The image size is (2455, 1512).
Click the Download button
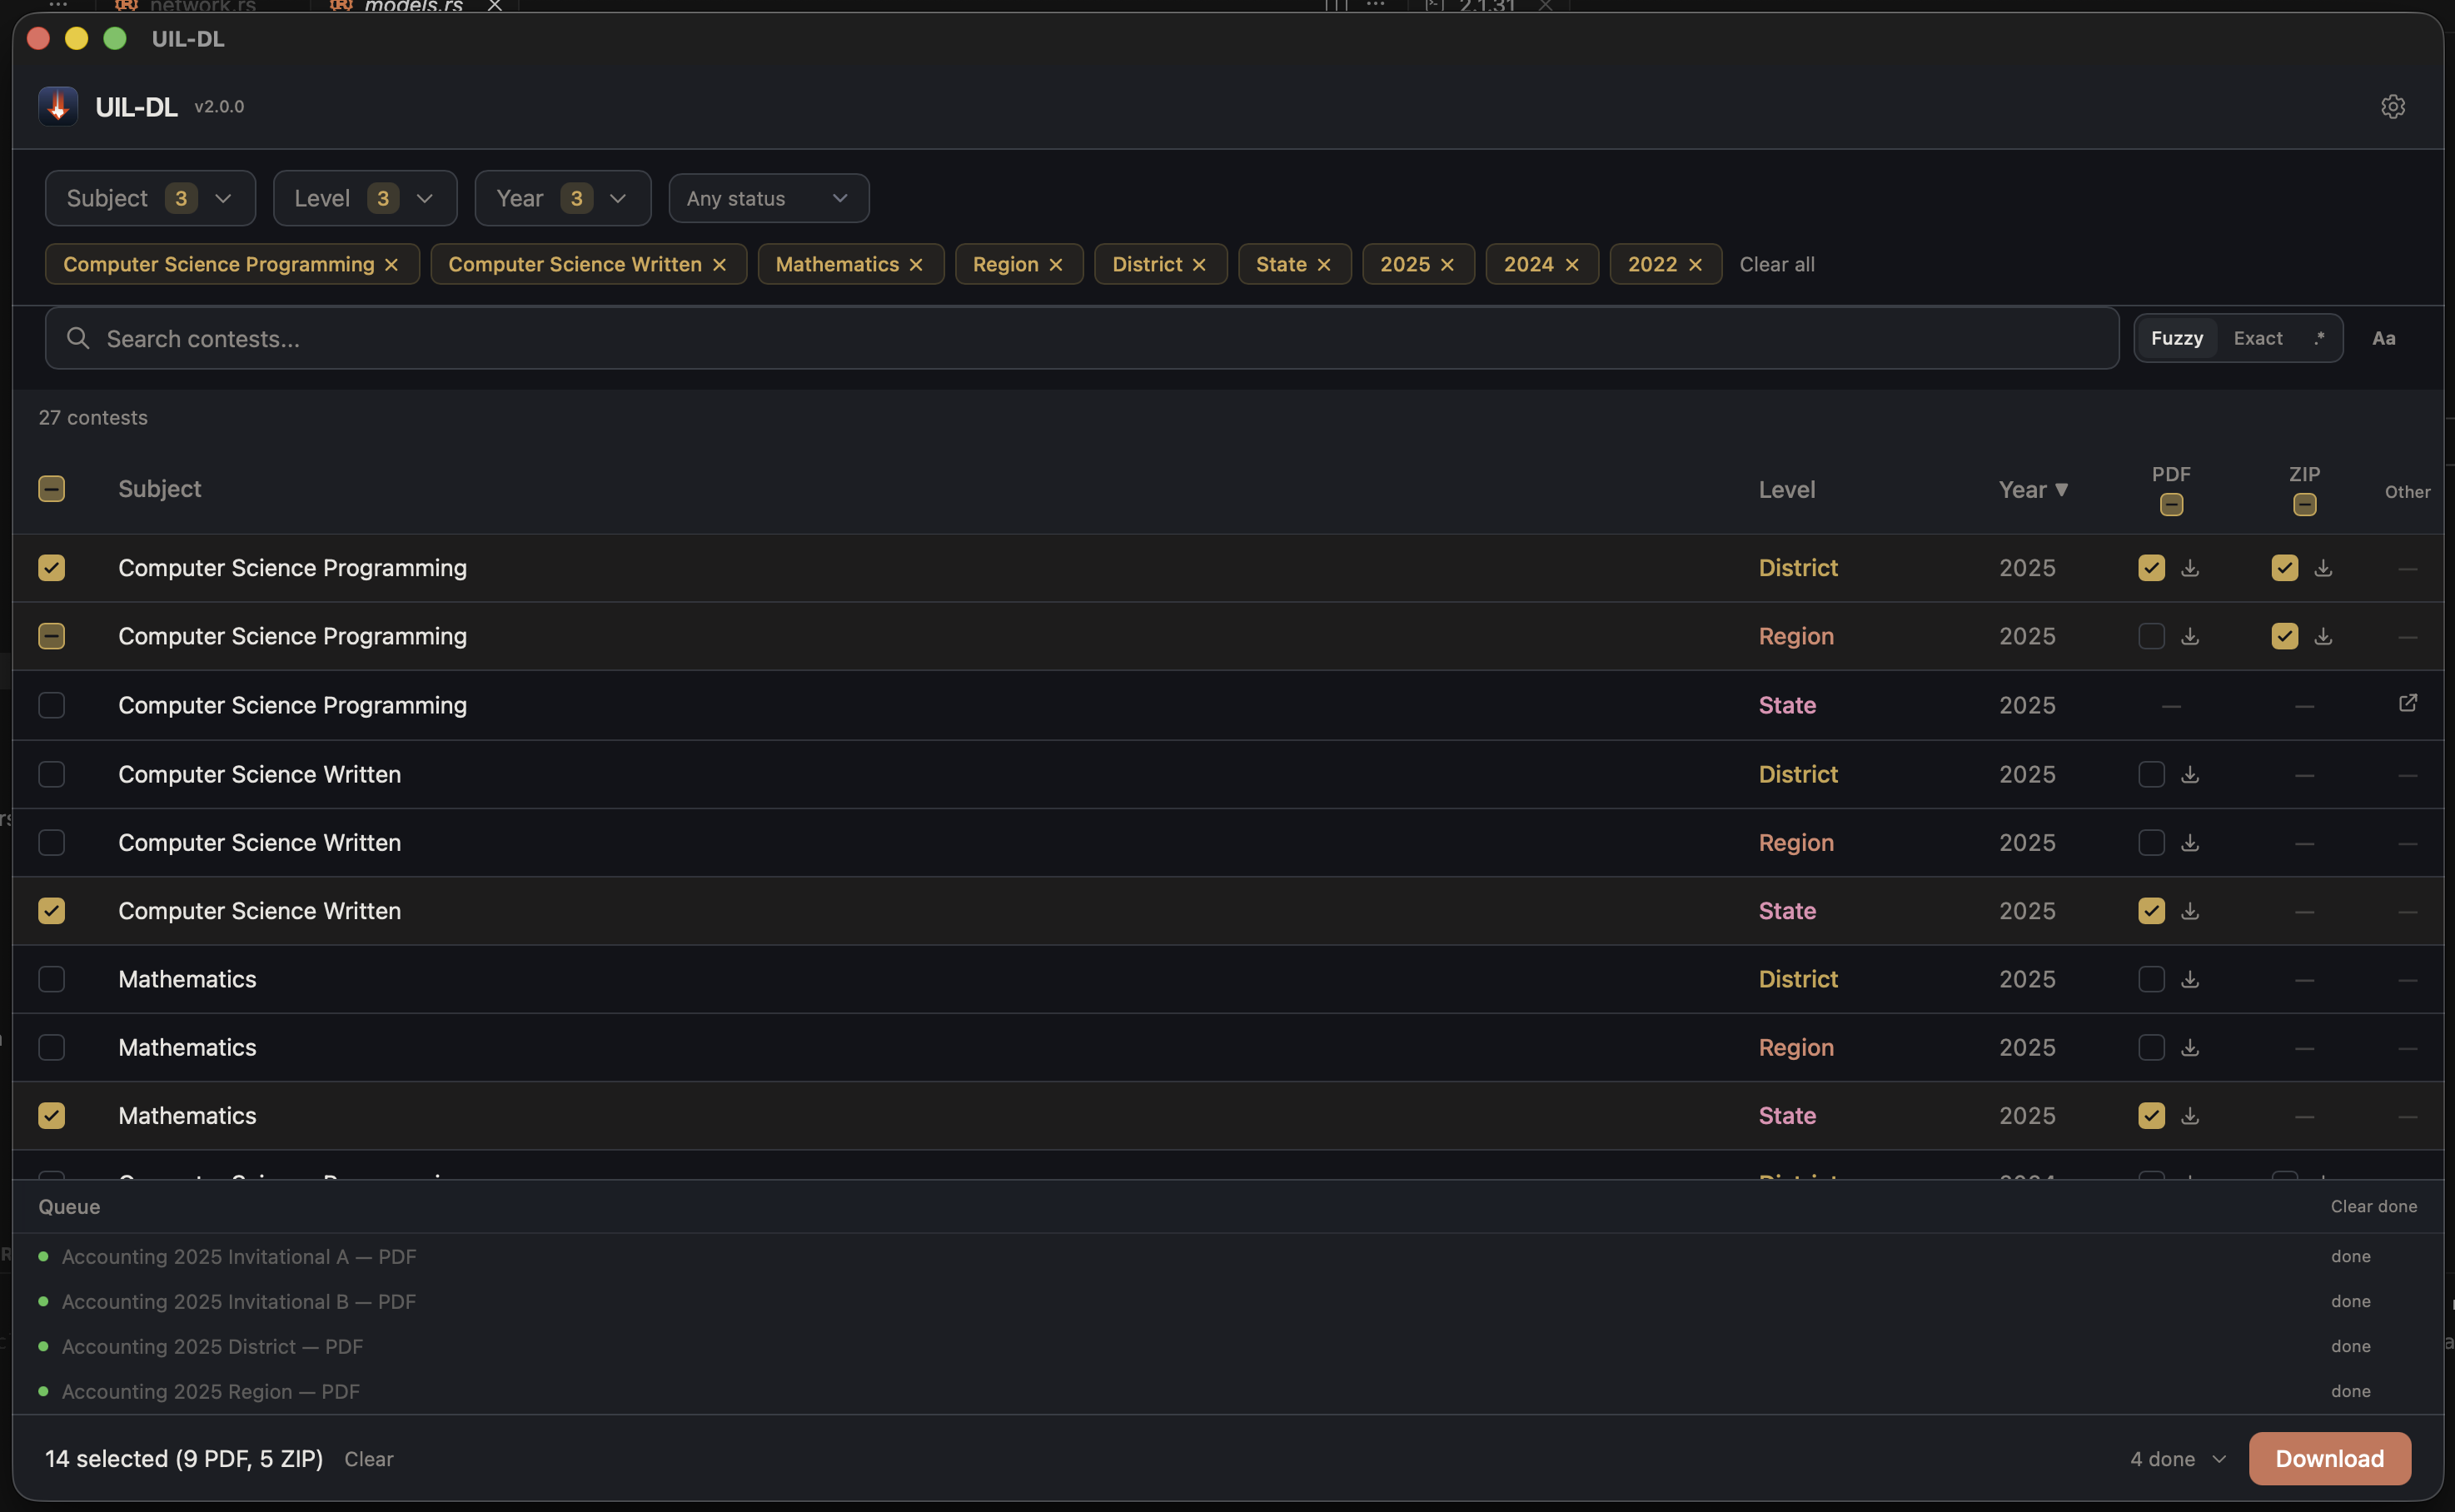click(2329, 1459)
